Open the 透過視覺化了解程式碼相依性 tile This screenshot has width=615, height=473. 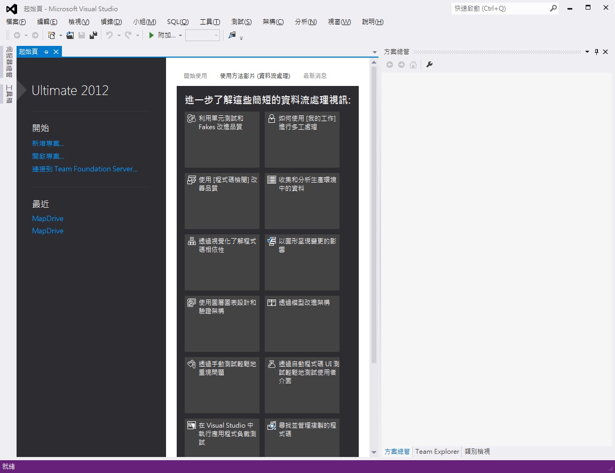click(x=222, y=262)
